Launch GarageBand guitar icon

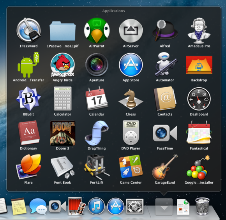click(165, 167)
